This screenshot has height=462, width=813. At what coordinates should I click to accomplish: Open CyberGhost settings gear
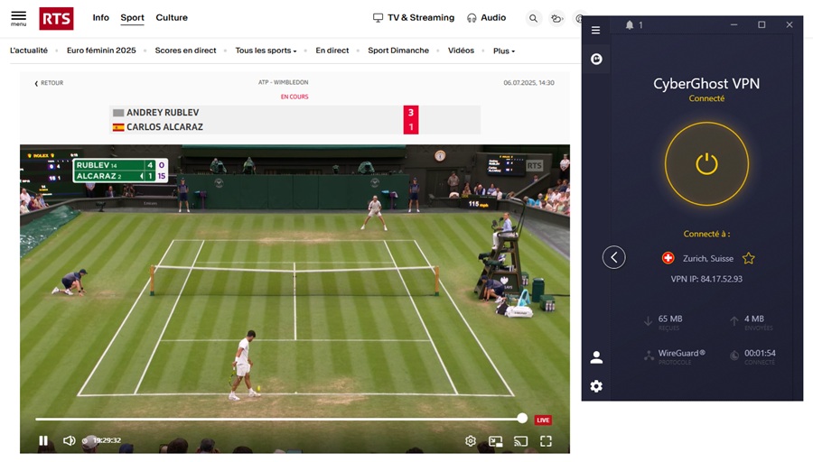[596, 386]
